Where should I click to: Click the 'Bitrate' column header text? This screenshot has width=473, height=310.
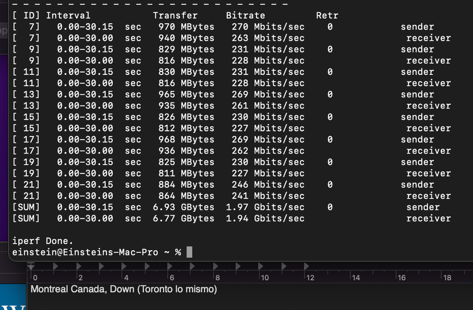pos(245,16)
